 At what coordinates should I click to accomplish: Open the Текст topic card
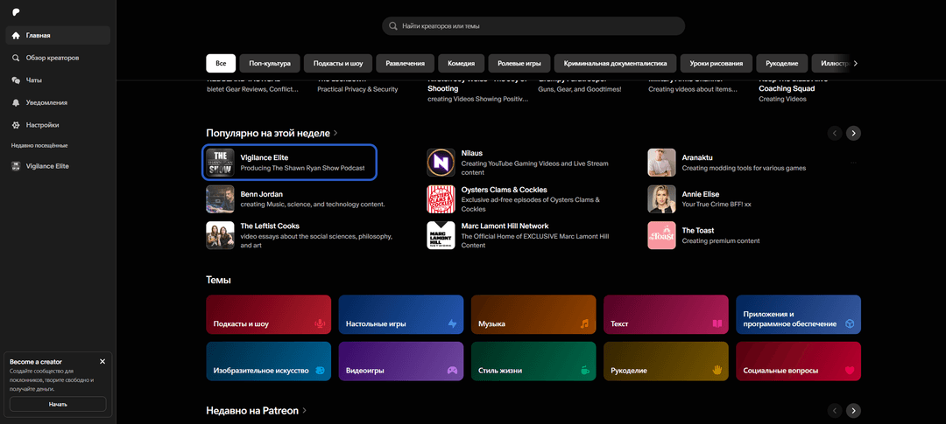click(666, 315)
